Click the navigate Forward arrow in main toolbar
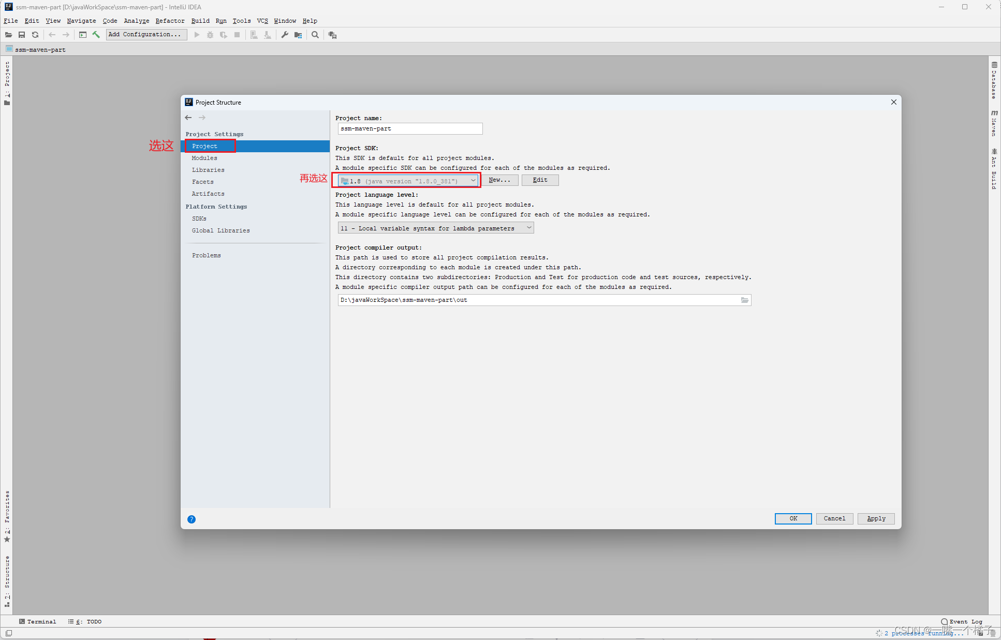Viewport: 1001px width, 640px height. [66, 35]
